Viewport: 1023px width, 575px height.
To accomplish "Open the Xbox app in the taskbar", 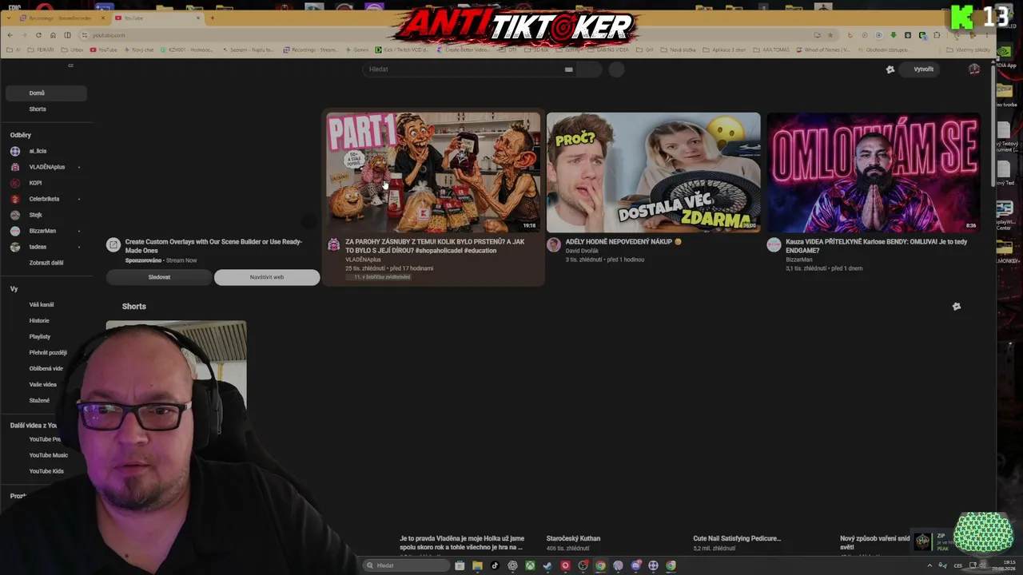I will click(x=530, y=565).
